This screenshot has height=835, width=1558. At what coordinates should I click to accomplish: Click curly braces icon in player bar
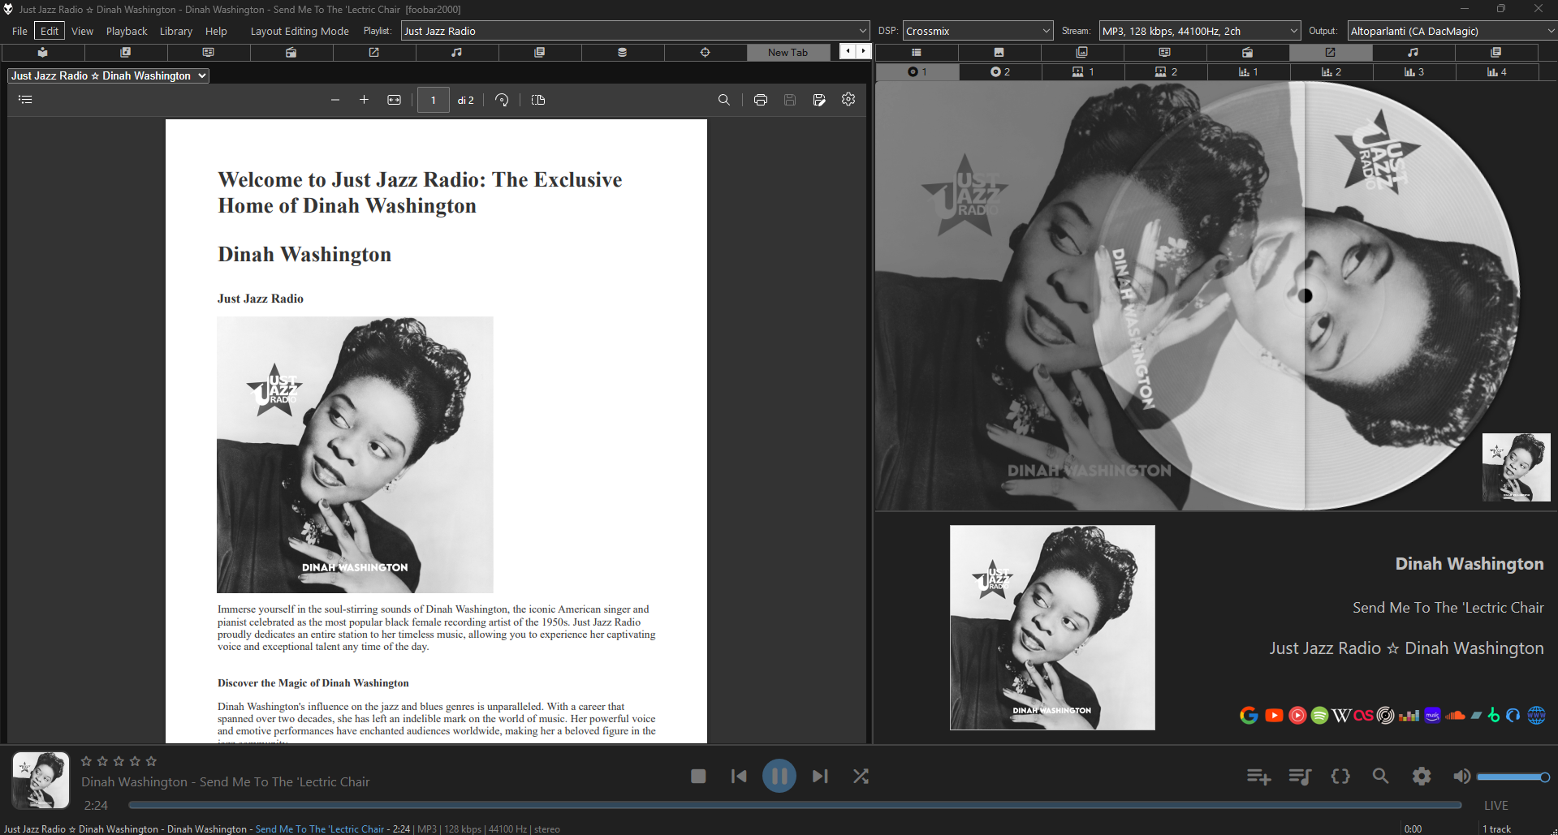pos(1340,777)
